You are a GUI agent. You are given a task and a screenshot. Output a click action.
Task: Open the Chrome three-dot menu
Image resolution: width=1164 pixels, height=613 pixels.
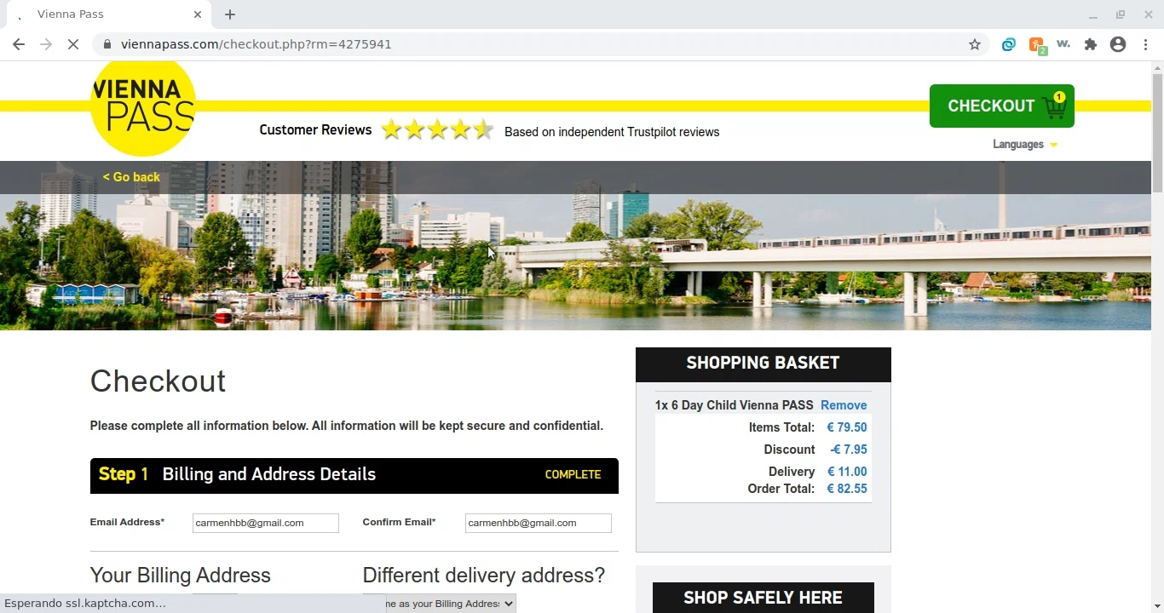tap(1145, 44)
